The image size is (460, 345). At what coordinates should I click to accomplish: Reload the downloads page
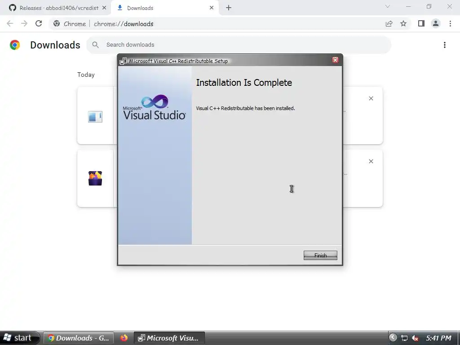coord(39,23)
